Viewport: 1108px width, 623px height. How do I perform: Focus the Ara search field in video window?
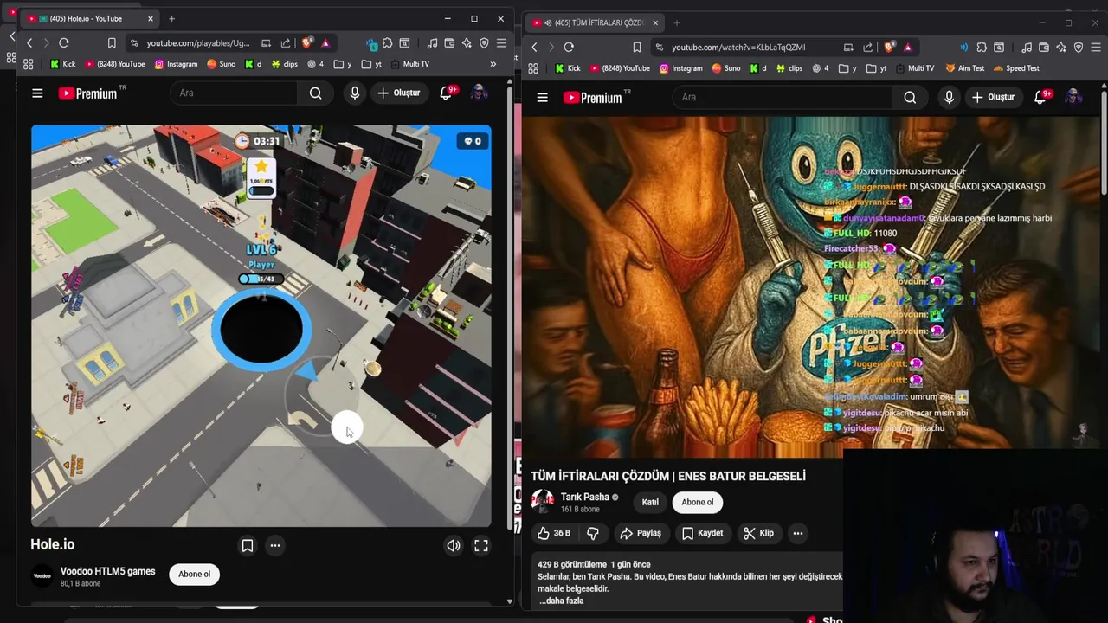coord(782,97)
